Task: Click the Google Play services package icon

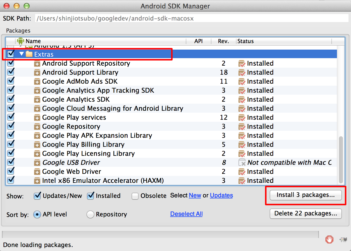Action: [x=37, y=118]
